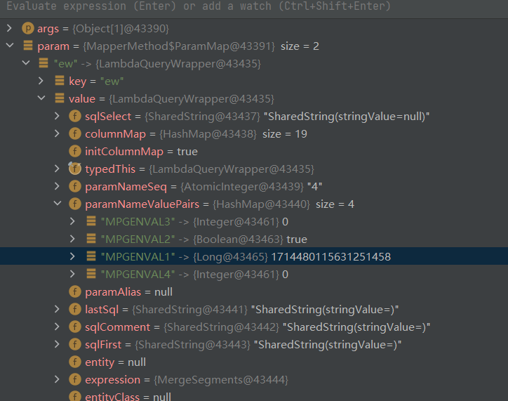Click the field icon beside initColumnMap
508x401 pixels.
pyautogui.click(x=74, y=151)
